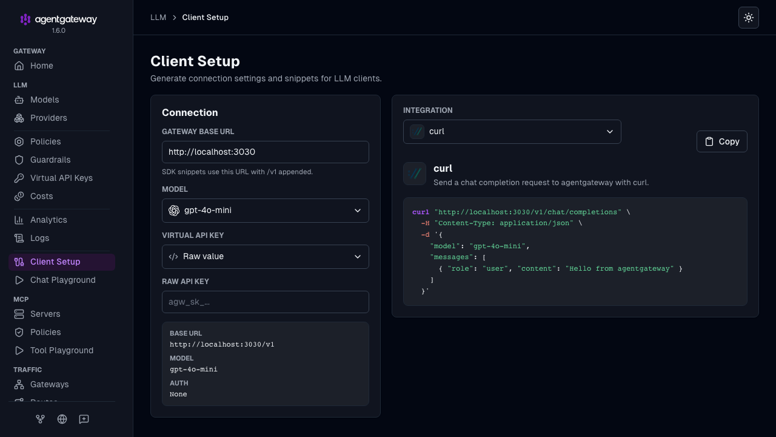Open Providers in the sidebar

point(62,118)
